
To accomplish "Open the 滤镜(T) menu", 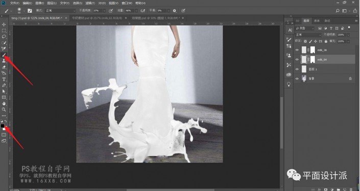I will [90, 3].
